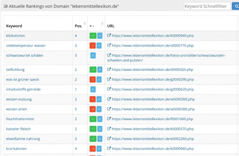Open keyword link eiweißarme nahrung
Viewport: 239px width, 156px height.
[23, 139]
